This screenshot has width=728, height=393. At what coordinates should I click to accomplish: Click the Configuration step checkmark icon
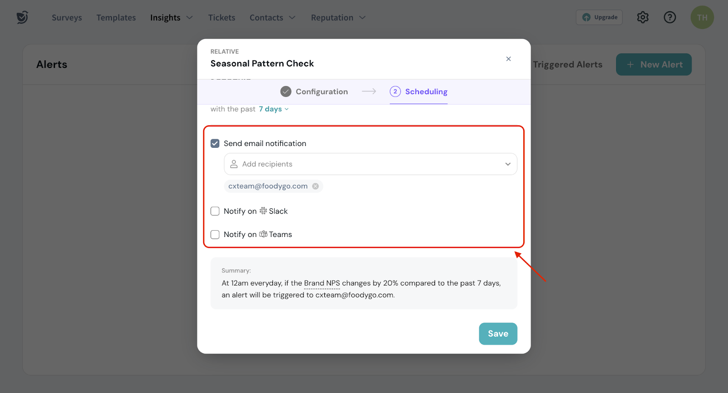point(286,91)
